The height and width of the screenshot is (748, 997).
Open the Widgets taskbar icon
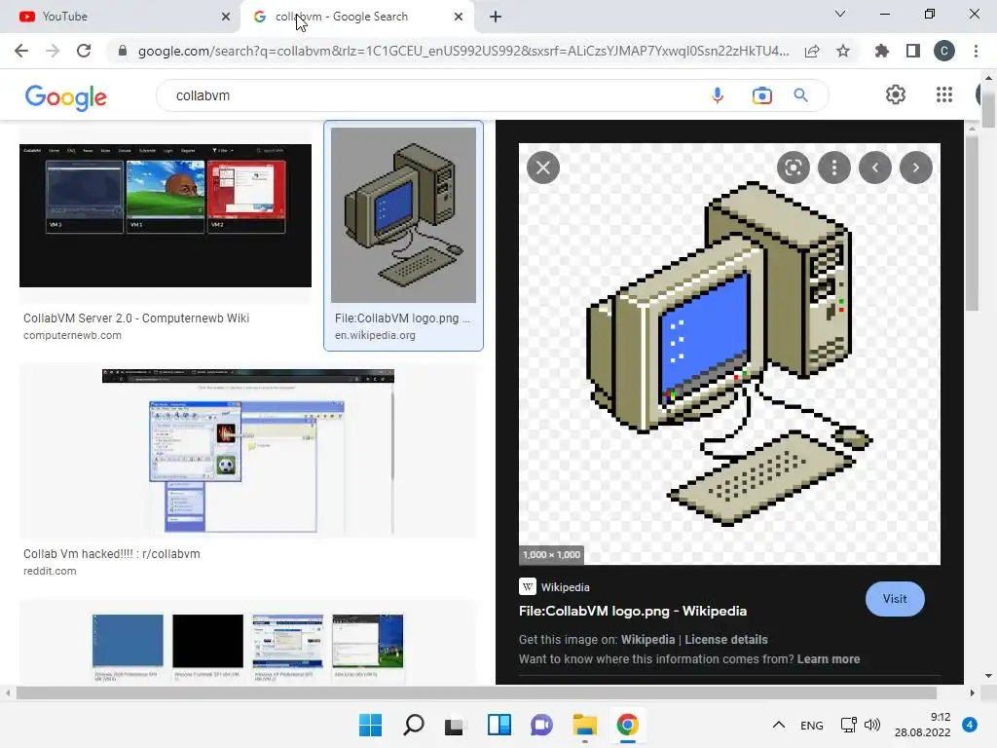[499, 725]
